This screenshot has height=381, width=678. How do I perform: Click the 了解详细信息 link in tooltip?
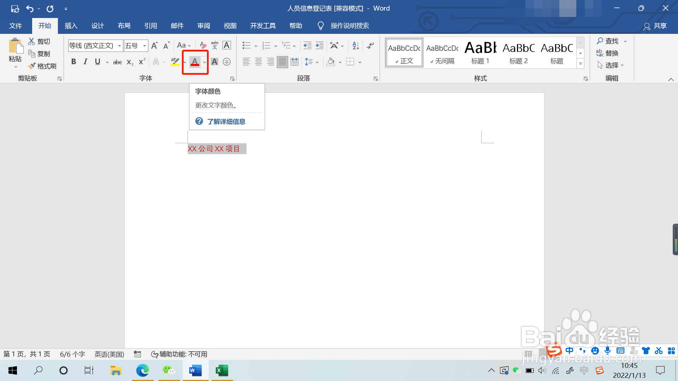tap(226, 122)
